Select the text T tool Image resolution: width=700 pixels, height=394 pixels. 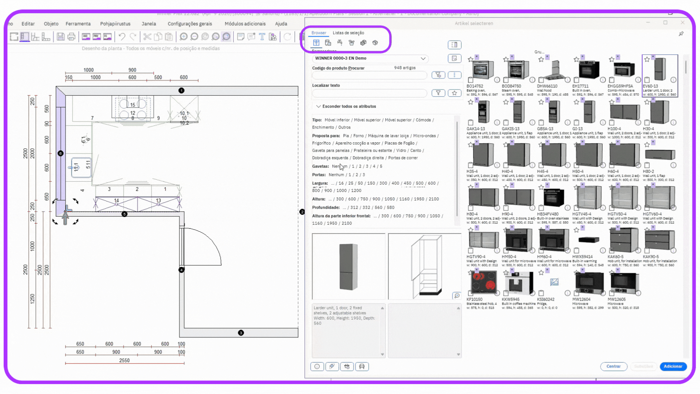point(262,36)
